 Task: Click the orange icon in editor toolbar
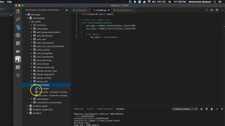[x=207, y=10]
